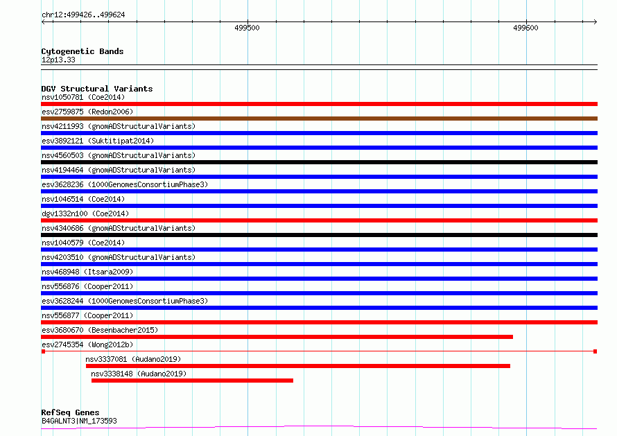Click brown bar under esv2759875
The width and height of the screenshot is (617, 436).
[x=319, y=119]
